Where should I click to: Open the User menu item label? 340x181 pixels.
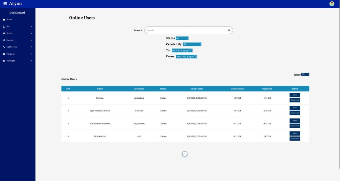(x=8, y=27)
